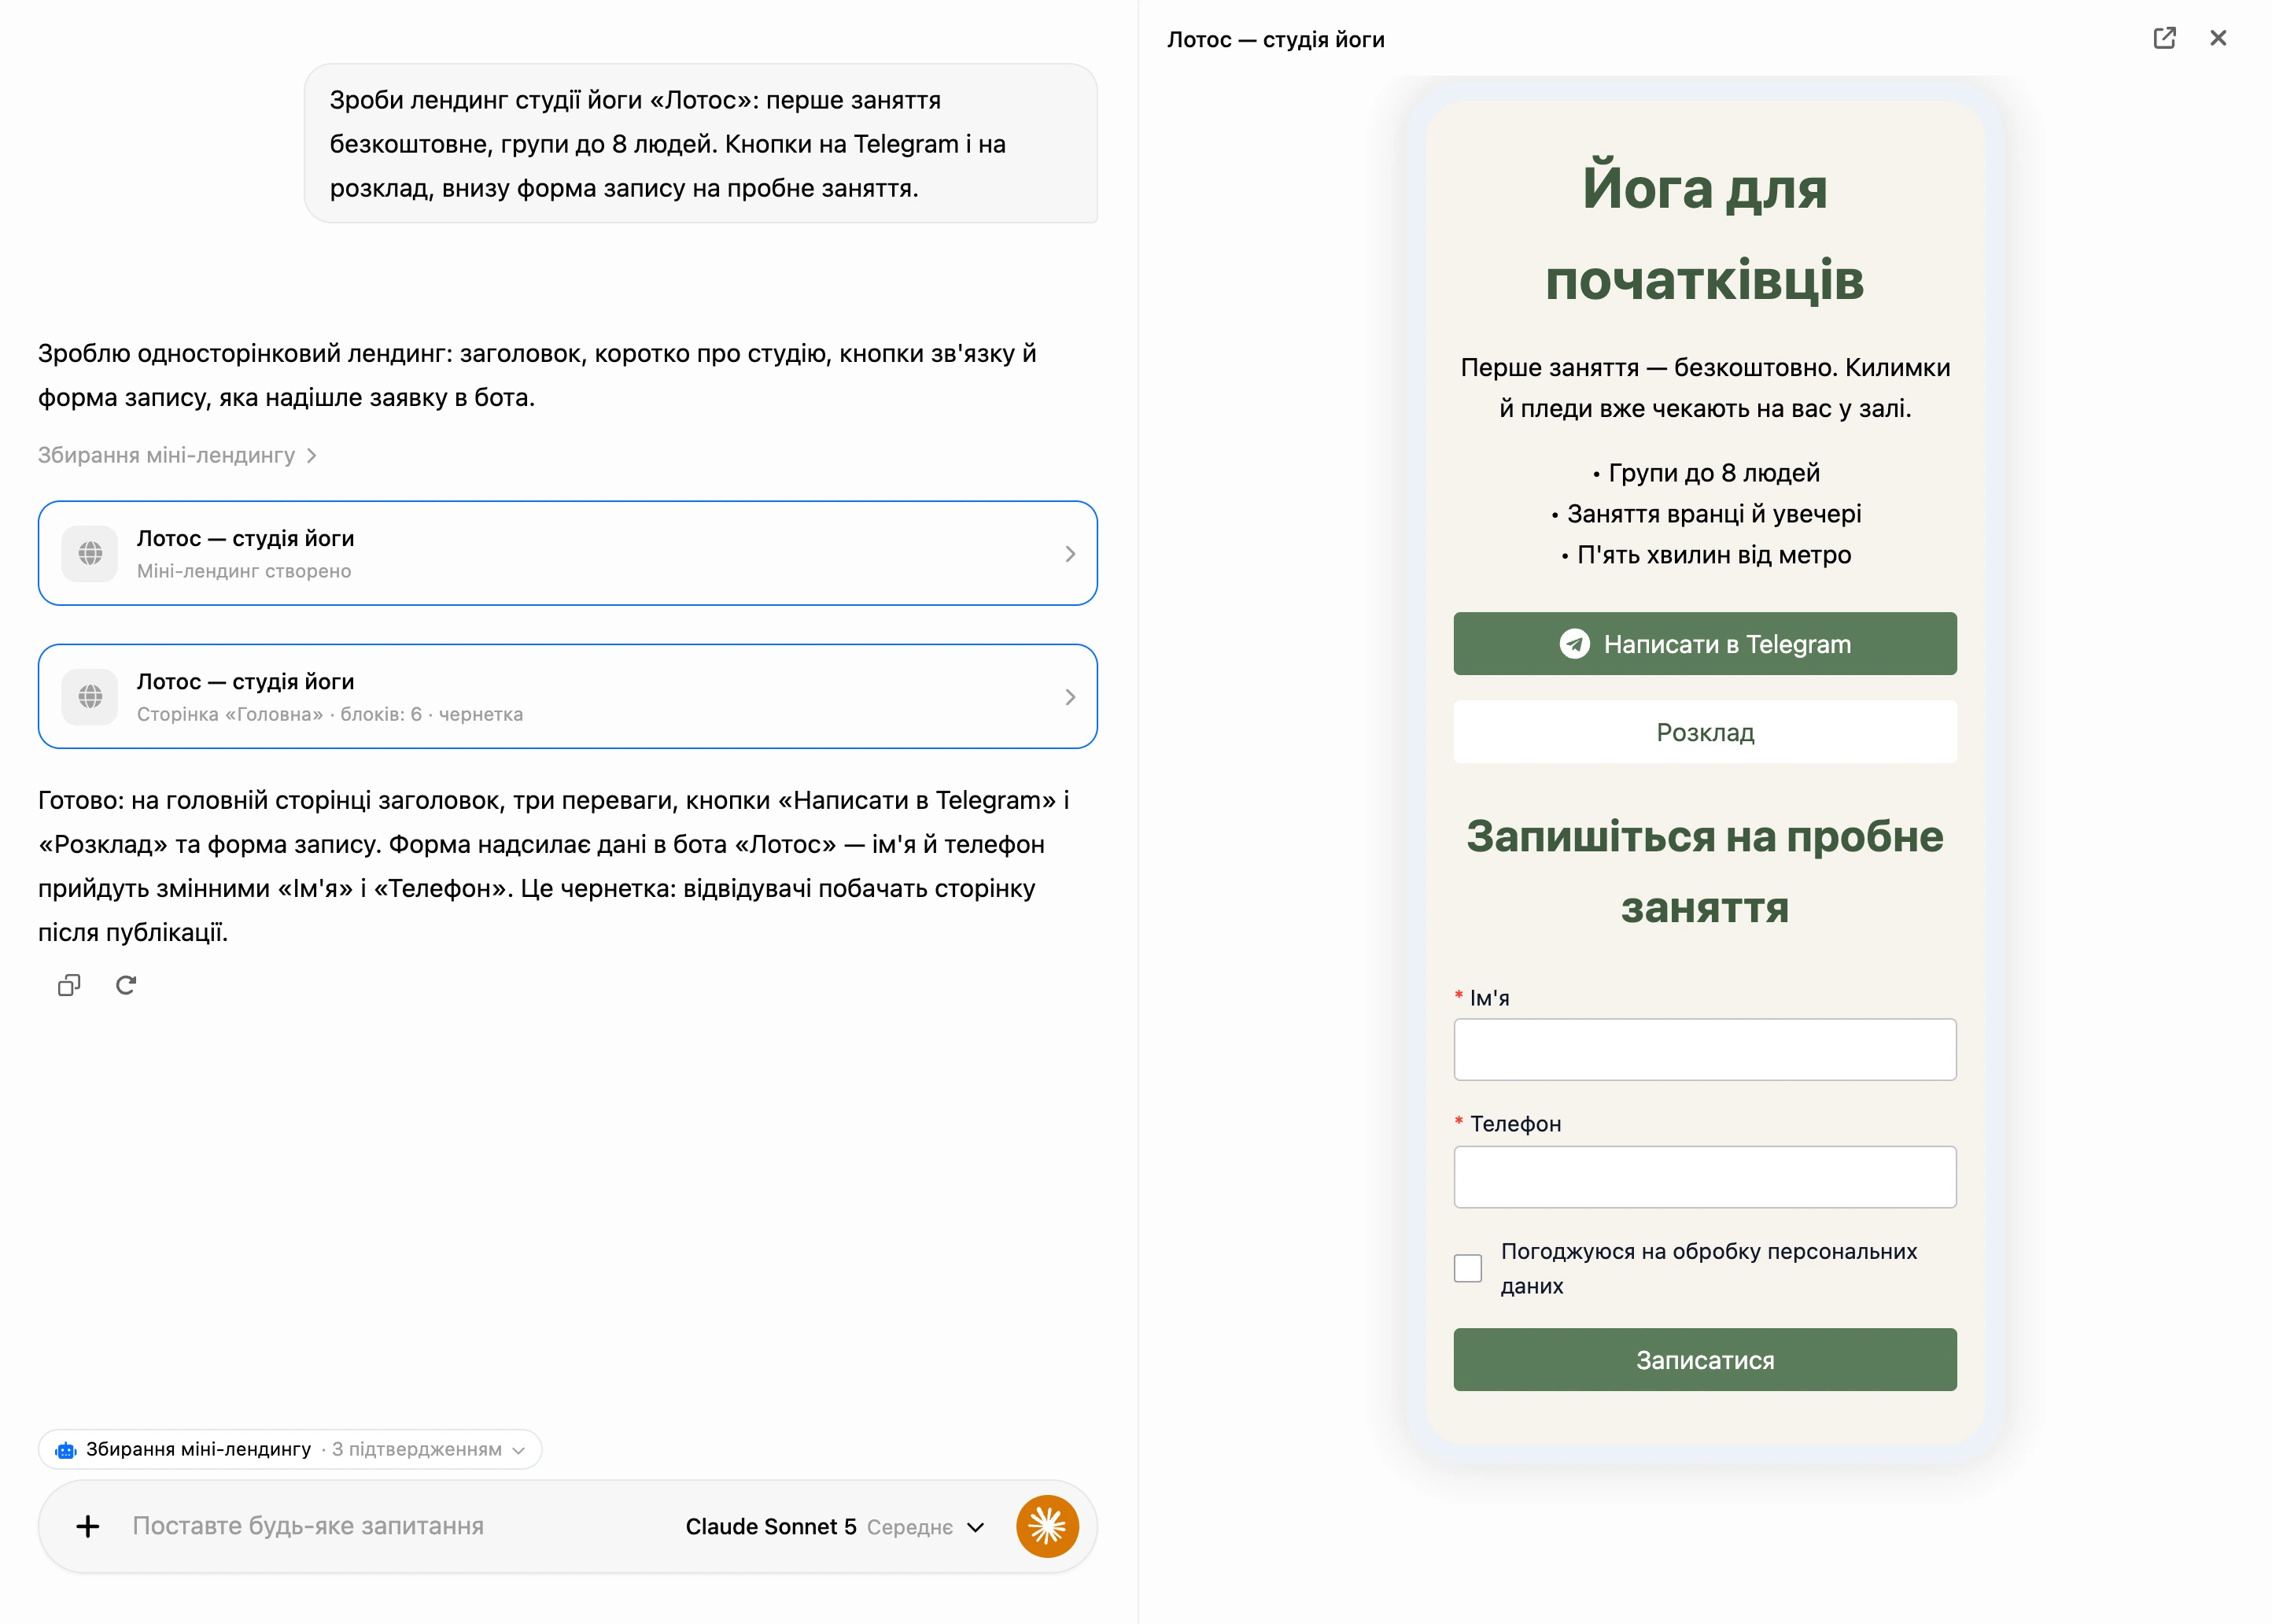Focus the Ім'я input field
This screenshot has width=2272, height=1624.
1704,1049
